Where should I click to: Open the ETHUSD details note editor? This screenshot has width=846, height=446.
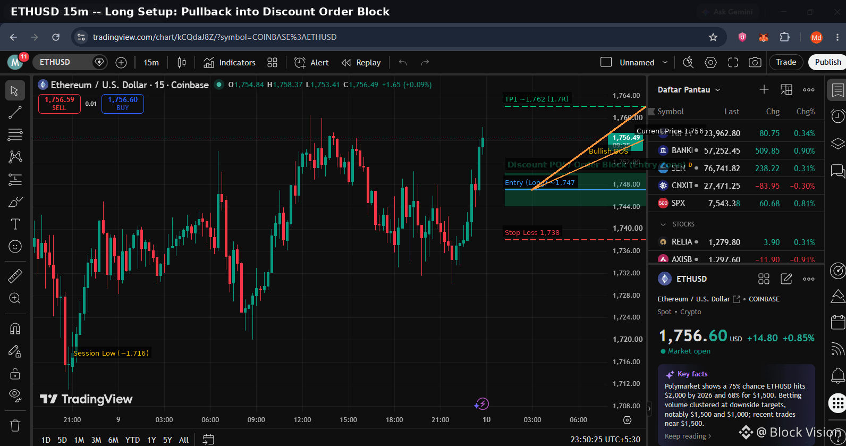click(x=786, y=279)
